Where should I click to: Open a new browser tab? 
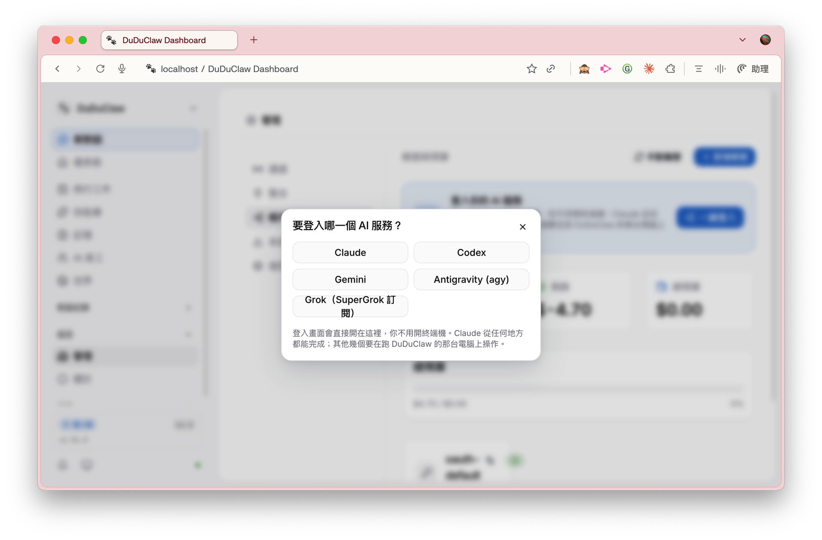tap(254, 40)
